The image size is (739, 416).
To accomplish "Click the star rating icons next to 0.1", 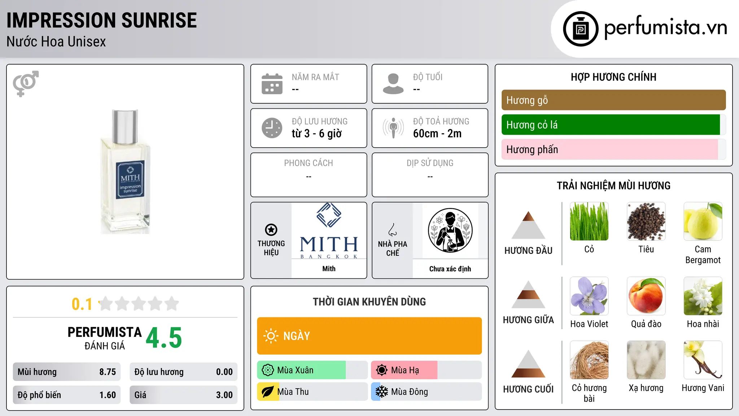I will [139, 304].
